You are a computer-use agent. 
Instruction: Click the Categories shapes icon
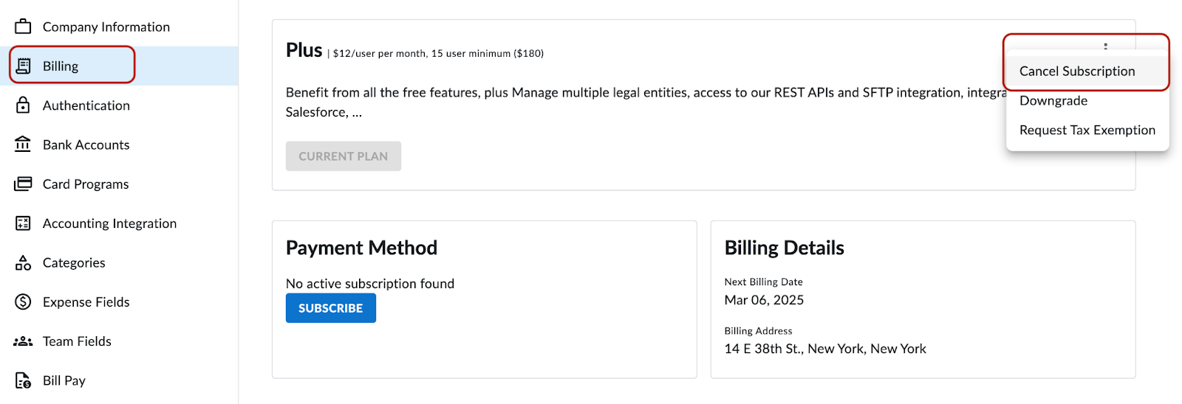tap(23, 262)
